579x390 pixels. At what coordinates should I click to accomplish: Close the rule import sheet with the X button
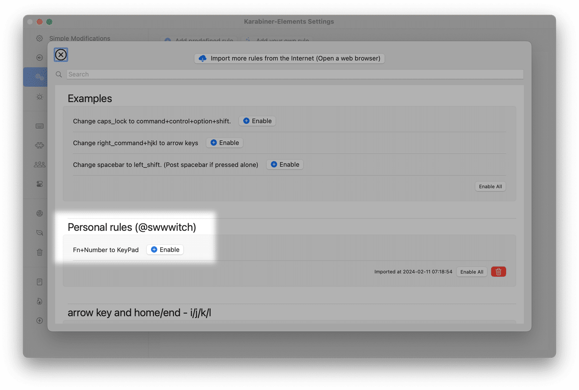(60, 55)
